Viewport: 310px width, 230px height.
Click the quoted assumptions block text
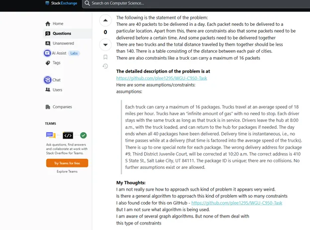click(213, 137)
